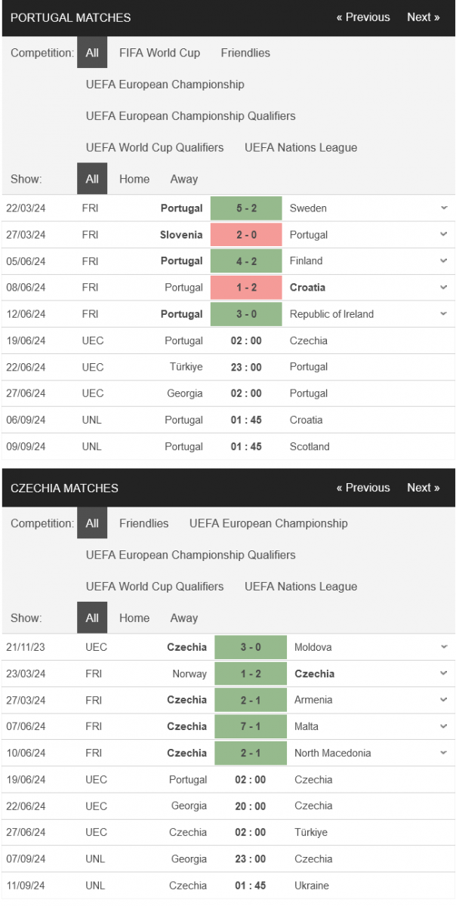456x906 pixels.
Task: Expand the Czechia vs Malta 7-1 row
Action: [444, 726]
